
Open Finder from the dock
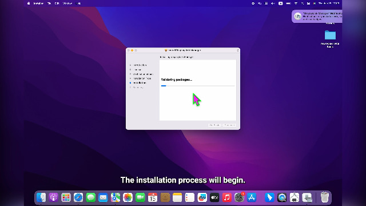pyautogui.click(x=41, y=197)
